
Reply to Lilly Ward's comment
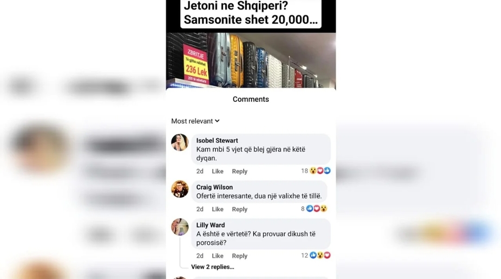(x=240, y=256)
